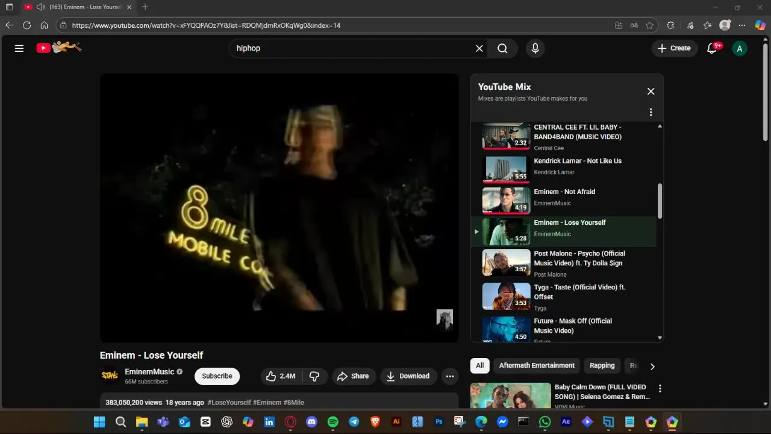Open the translate page option
771x434 pixels.
pyautogui.click(x=634, y=25)
